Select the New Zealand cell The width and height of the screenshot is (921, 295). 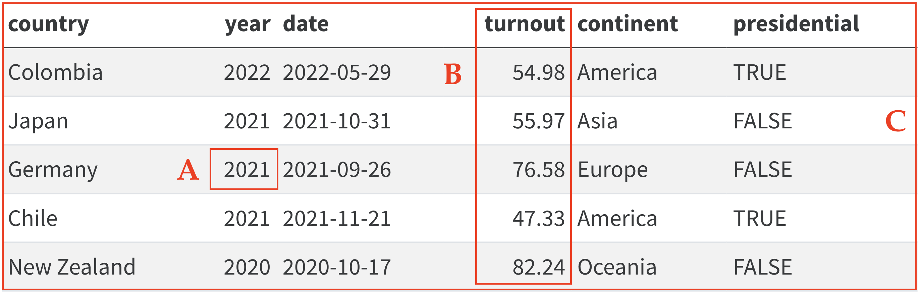click(x=72, y=267)
